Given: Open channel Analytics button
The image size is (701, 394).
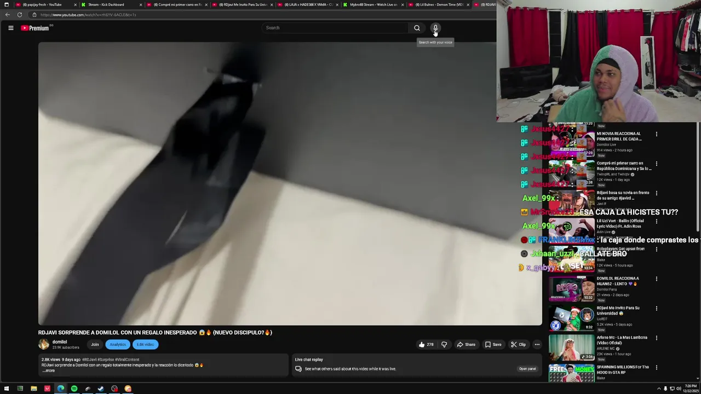Looking at the screenshot, I should click(118, 345).
